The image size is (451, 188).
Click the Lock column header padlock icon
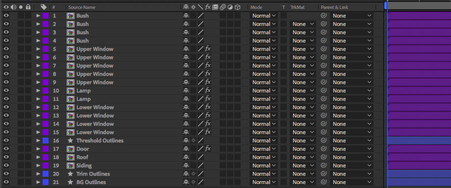pyautogui.click(x=28, y=7)
